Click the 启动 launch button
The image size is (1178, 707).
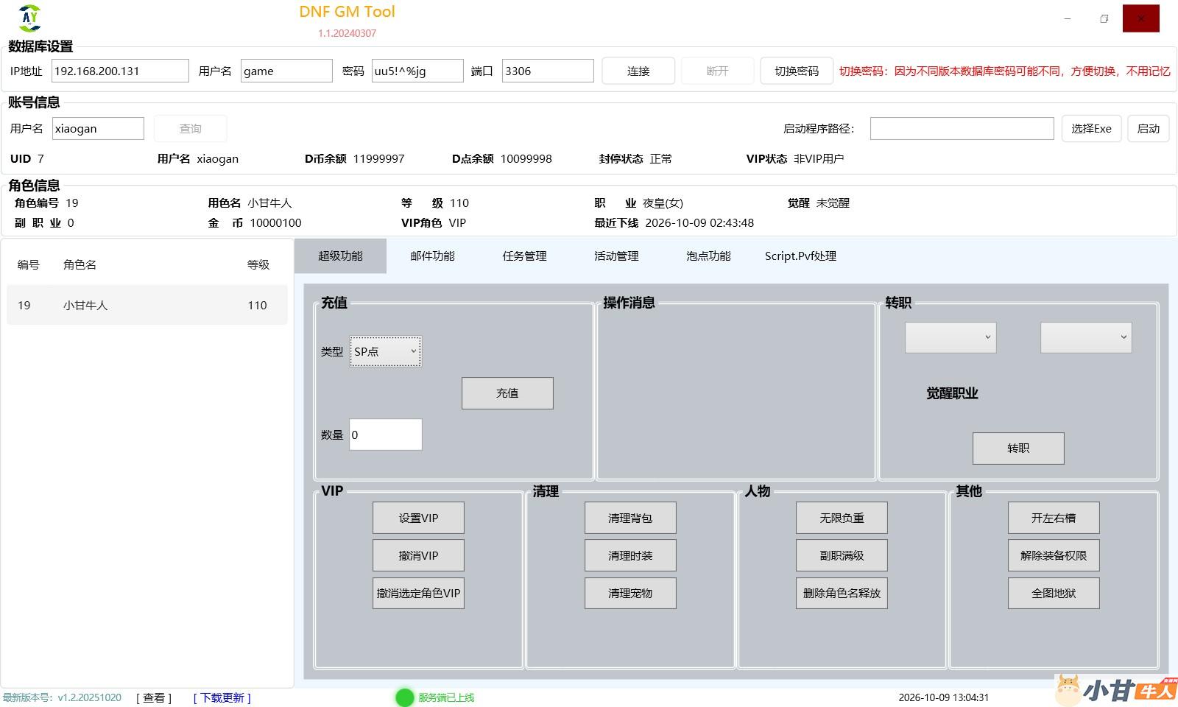coord(1149,129)
